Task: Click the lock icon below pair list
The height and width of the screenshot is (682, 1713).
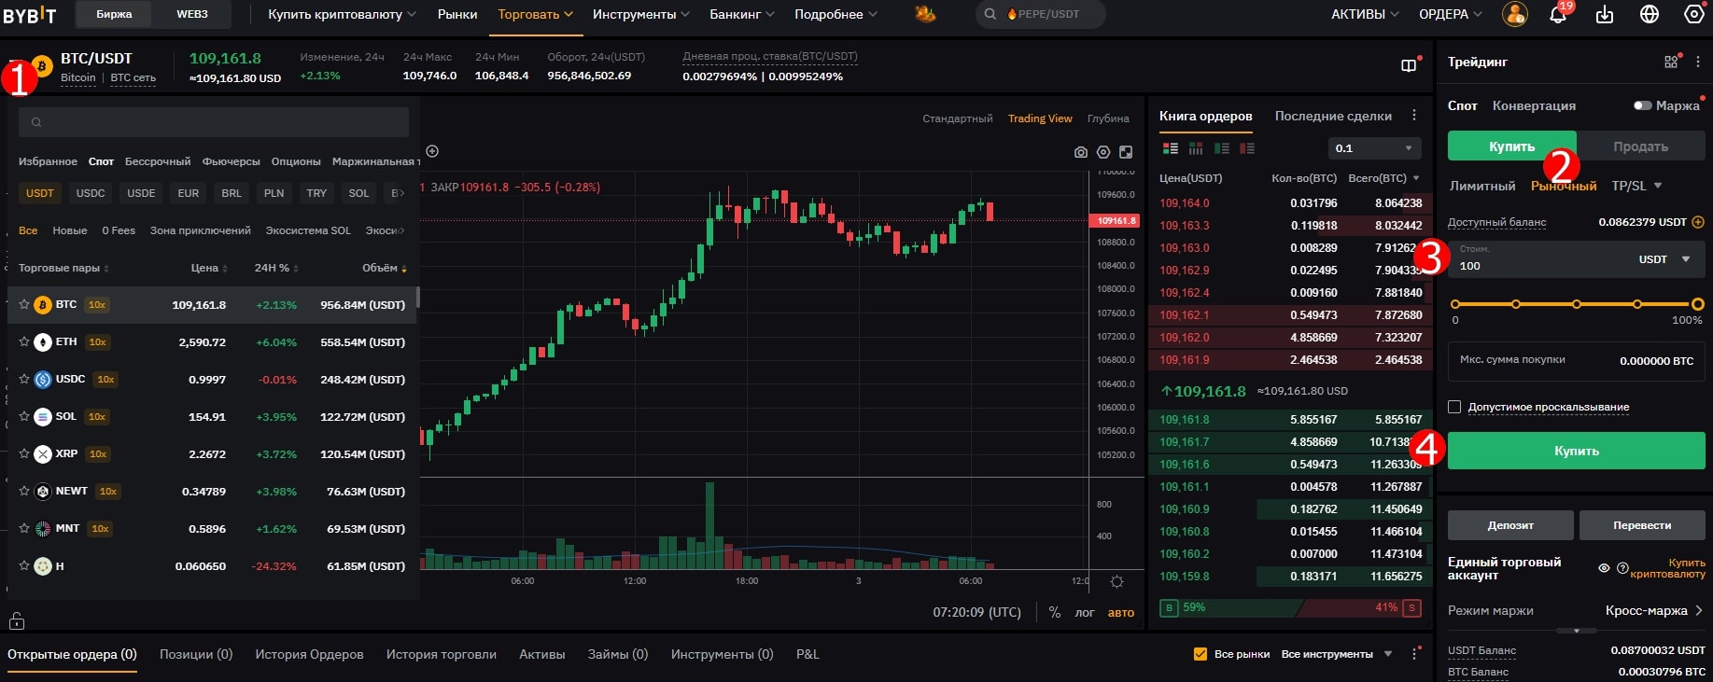Action: (17, 620)
